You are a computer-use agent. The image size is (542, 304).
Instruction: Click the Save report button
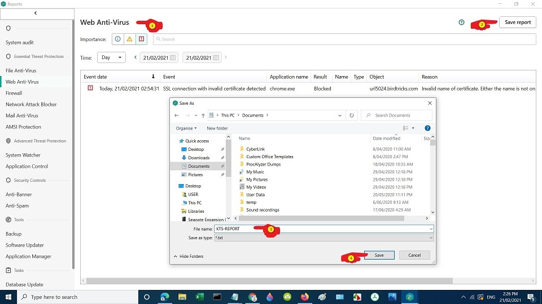(518, 22)
